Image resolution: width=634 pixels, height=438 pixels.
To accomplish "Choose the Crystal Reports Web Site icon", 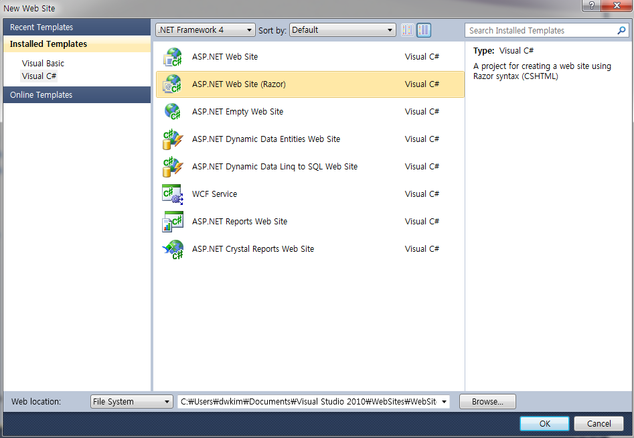I will 173,249.
